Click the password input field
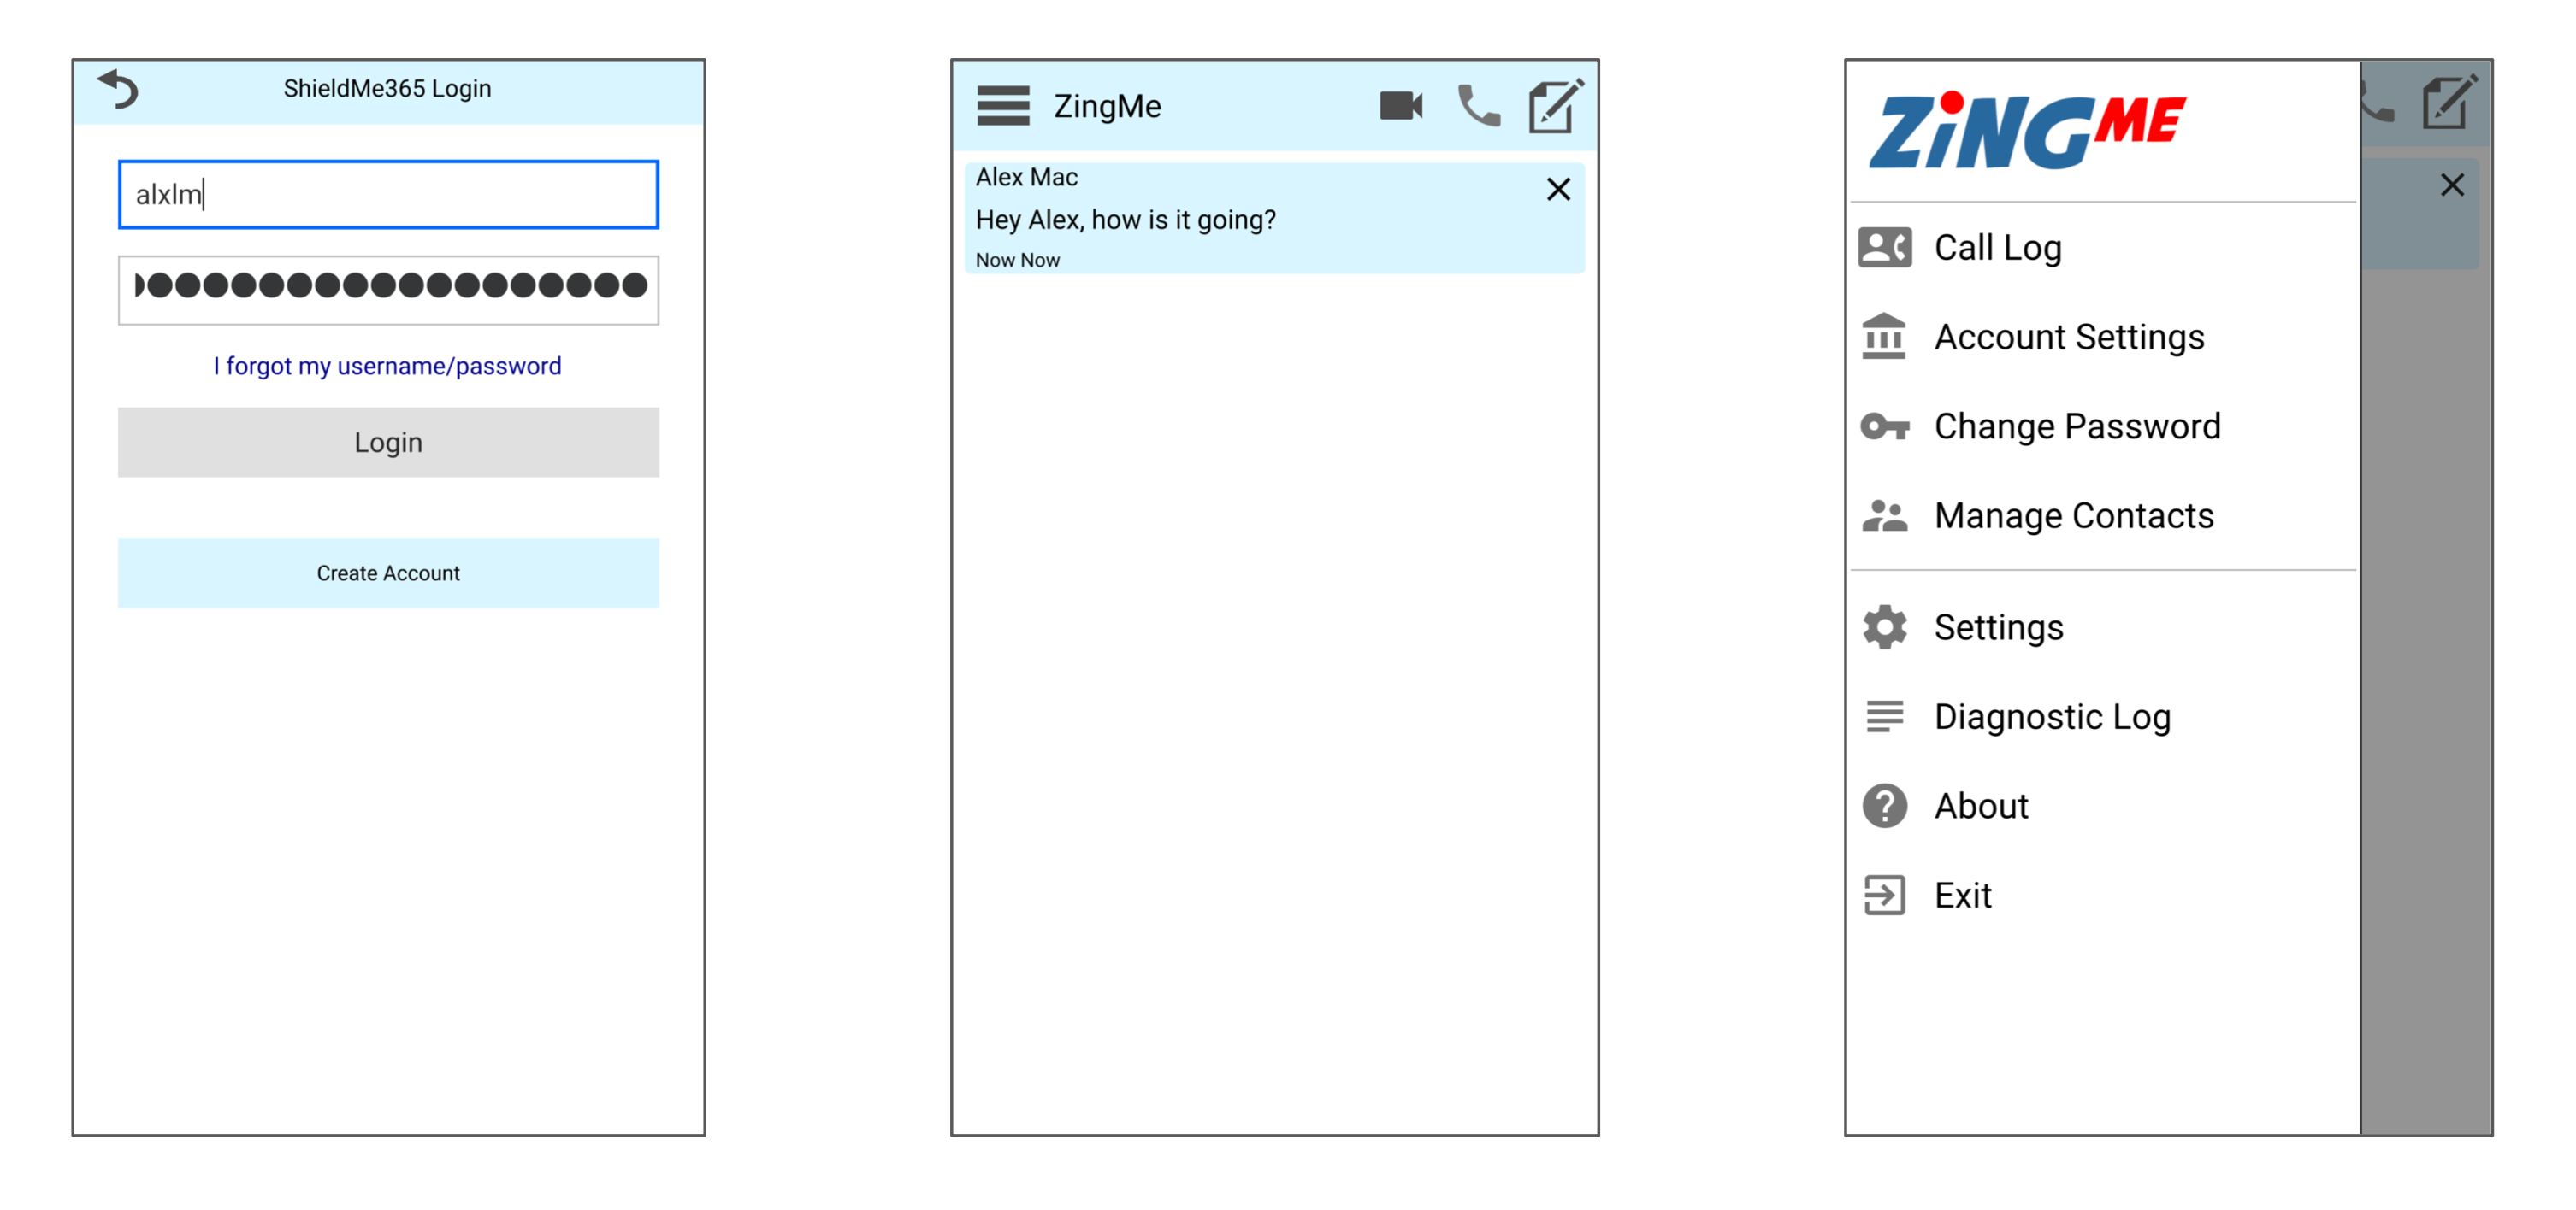2576x1210 pixels. [x=388, y=290]
